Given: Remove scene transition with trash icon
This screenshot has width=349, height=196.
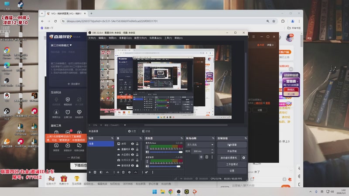Looking at the screenshot, I should pyautogui.click(x=207, y=157).
